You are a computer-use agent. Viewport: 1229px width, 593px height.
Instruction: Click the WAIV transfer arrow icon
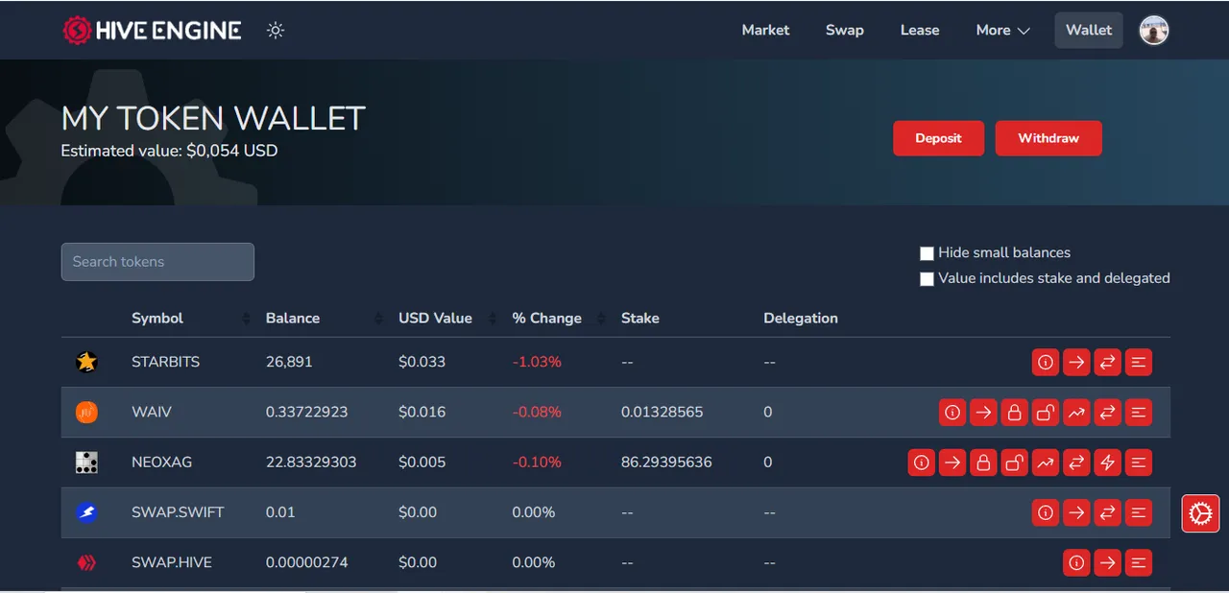[983, 413]
